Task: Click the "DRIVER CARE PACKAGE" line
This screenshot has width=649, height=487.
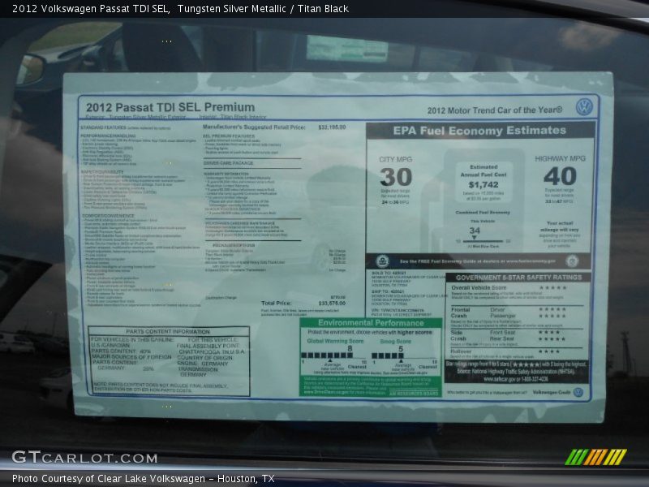Action: tap(228, 163)
